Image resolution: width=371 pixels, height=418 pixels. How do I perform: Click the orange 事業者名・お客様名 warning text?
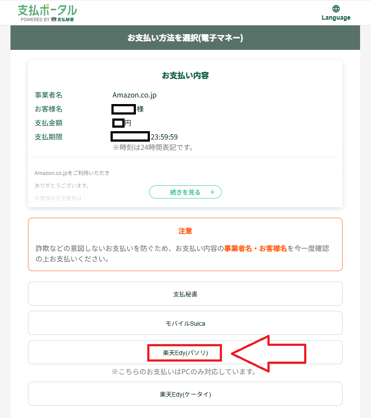coord(256,248)
